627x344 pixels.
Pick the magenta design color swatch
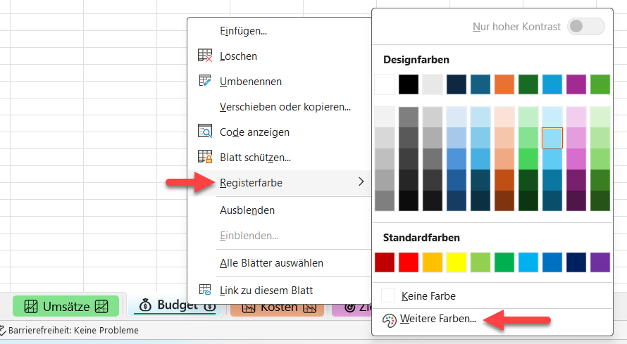(576, 84)
